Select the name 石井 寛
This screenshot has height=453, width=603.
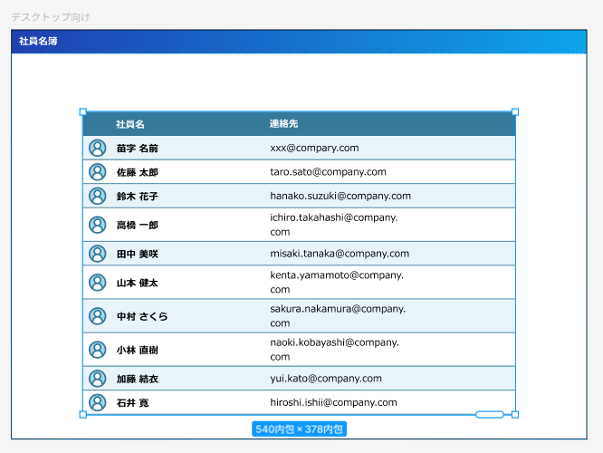coord(133,403)
